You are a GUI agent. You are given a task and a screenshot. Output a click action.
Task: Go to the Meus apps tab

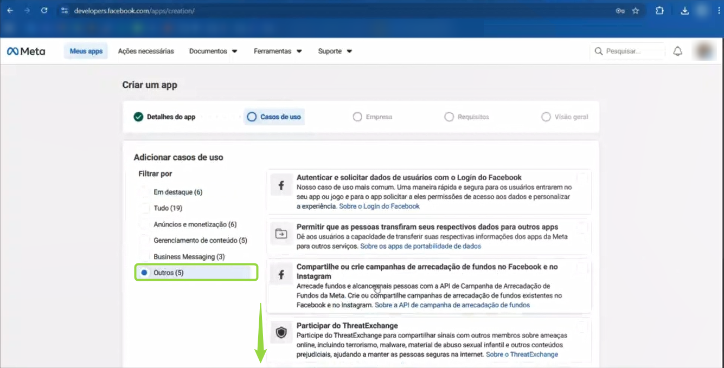point(86,51)
